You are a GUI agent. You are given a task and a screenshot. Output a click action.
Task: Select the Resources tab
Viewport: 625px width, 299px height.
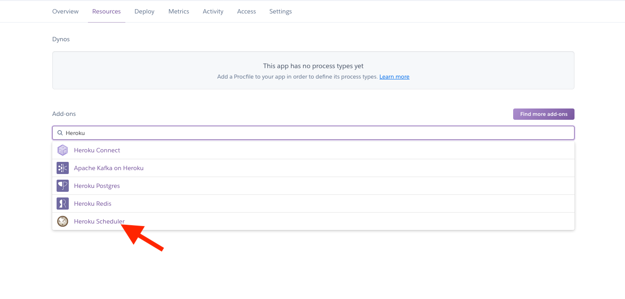coord(107,11)
